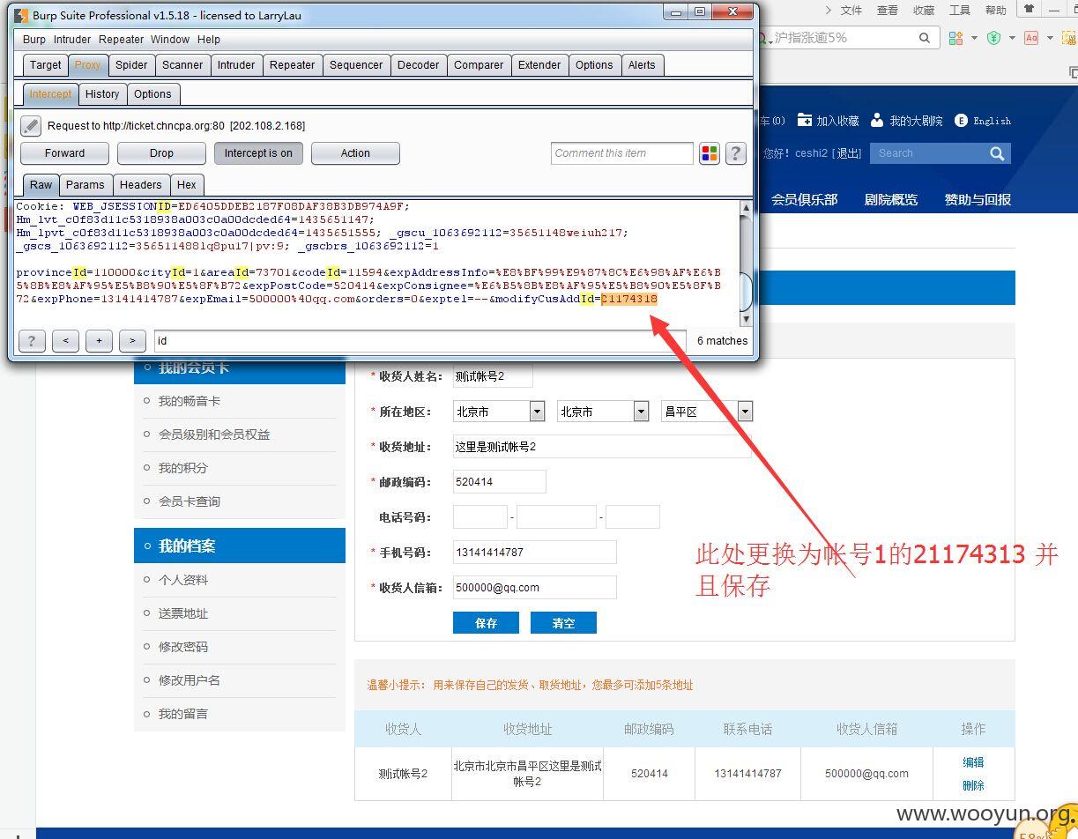Screen dimensions: 1078x839
Task: Click the browser address bar search magnifier
Action: [x=925, y=38]
